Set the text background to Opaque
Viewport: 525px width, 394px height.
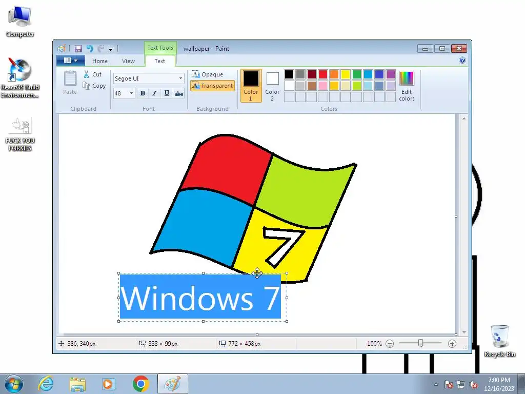pos(207,74)
